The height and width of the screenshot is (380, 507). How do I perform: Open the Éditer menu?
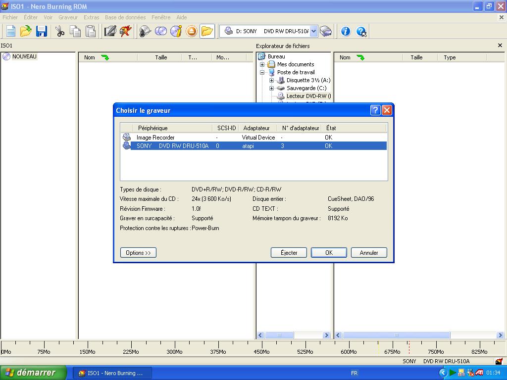coord(31,17)
